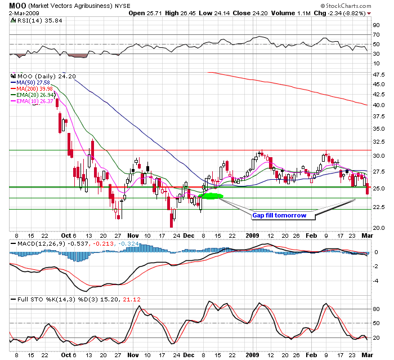Screen dimensions: 394x360
Task: Click the MACD(12,26,9) indicator label
Action: point(42,244)
